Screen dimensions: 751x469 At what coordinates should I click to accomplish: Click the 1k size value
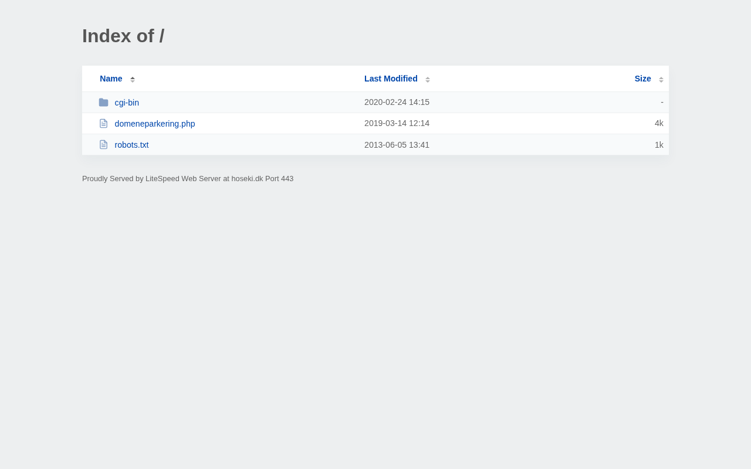click(x=659, y=145)
